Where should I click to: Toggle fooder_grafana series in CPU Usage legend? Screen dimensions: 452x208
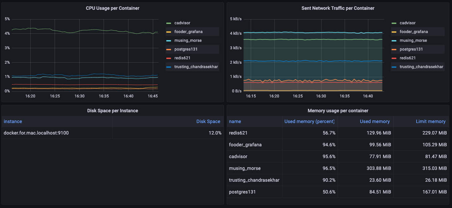pyautogui.click(x=188, y=32)
